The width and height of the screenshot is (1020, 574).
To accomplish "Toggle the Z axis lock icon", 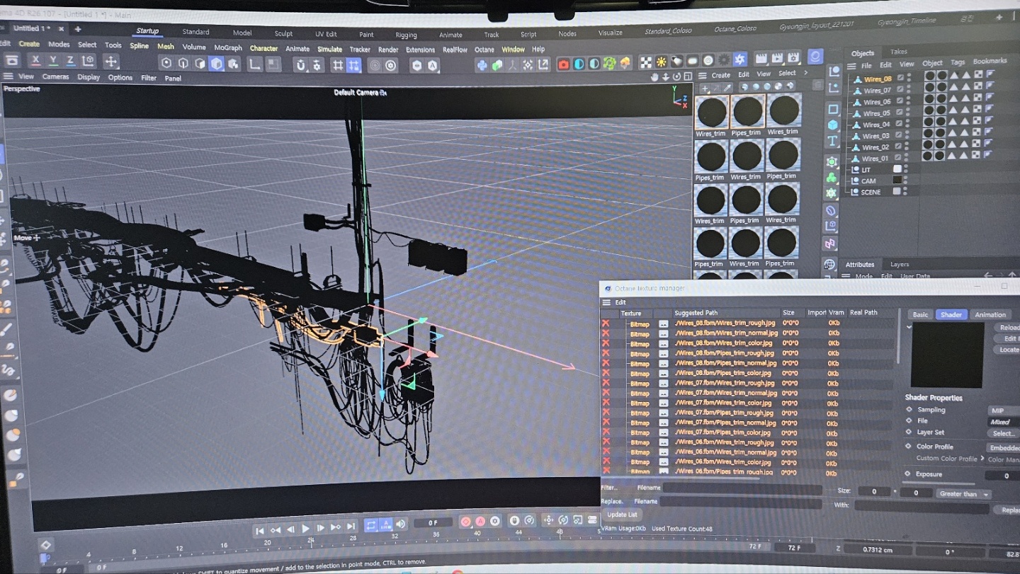I will [x=70, y=62].
